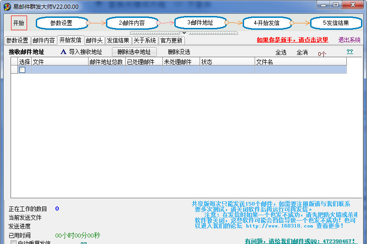367x244 pixels.
Task: Switch to the 参数设置 tab
Action: pyautogui.click(x=17, y=40)
